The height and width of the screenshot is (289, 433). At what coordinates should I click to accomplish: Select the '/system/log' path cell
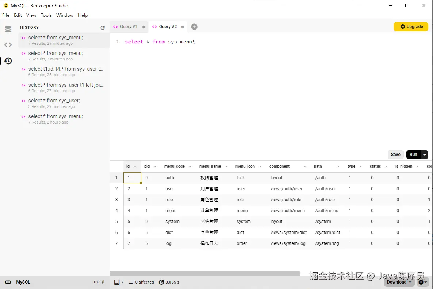pos(328,243)
